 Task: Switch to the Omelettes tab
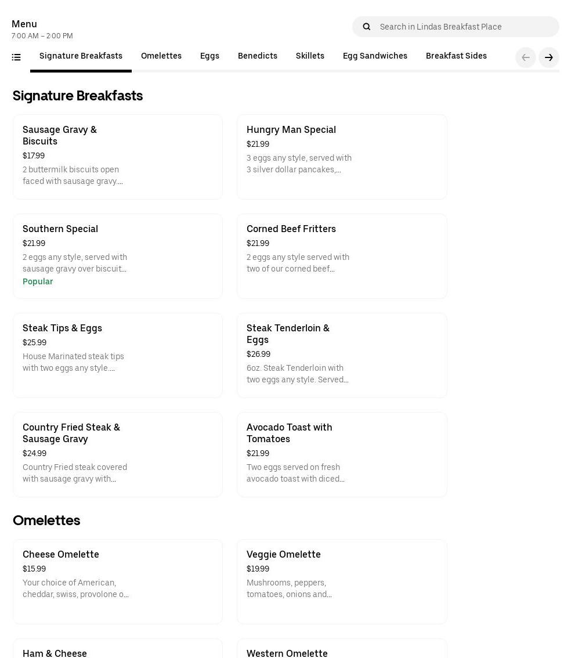pyautogui.click(x=161, y=56)
